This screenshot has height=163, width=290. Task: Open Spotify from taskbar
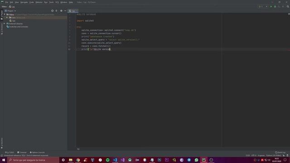coord(108,160)
